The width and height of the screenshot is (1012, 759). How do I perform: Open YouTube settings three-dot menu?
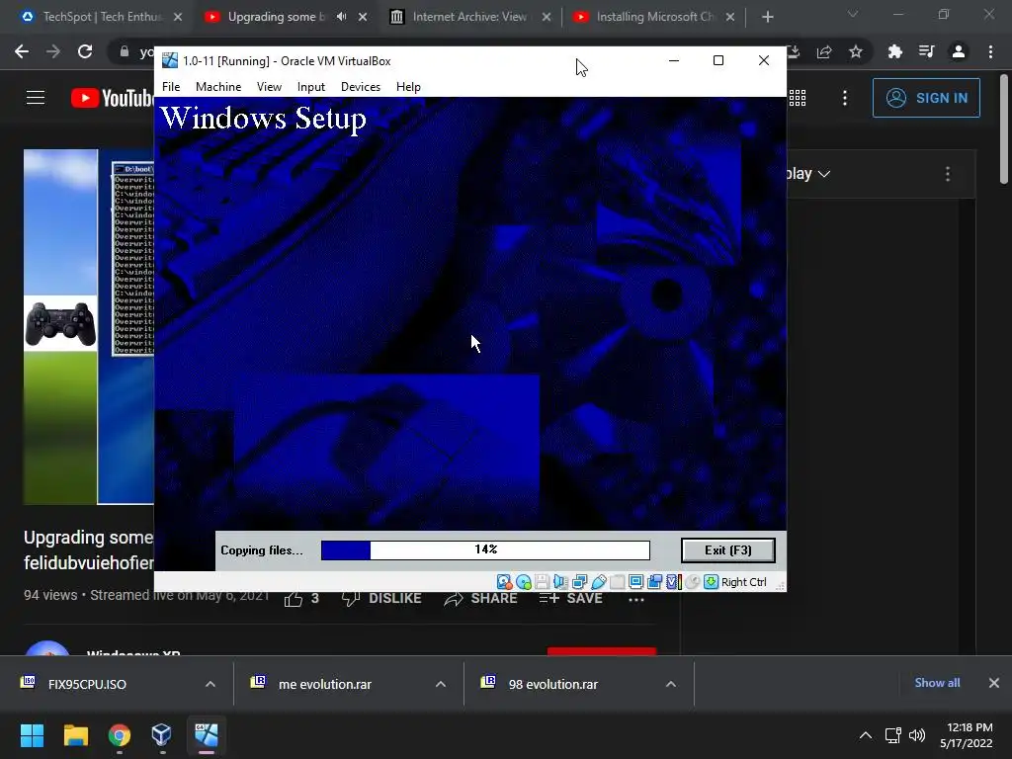(x=845, y=98)
